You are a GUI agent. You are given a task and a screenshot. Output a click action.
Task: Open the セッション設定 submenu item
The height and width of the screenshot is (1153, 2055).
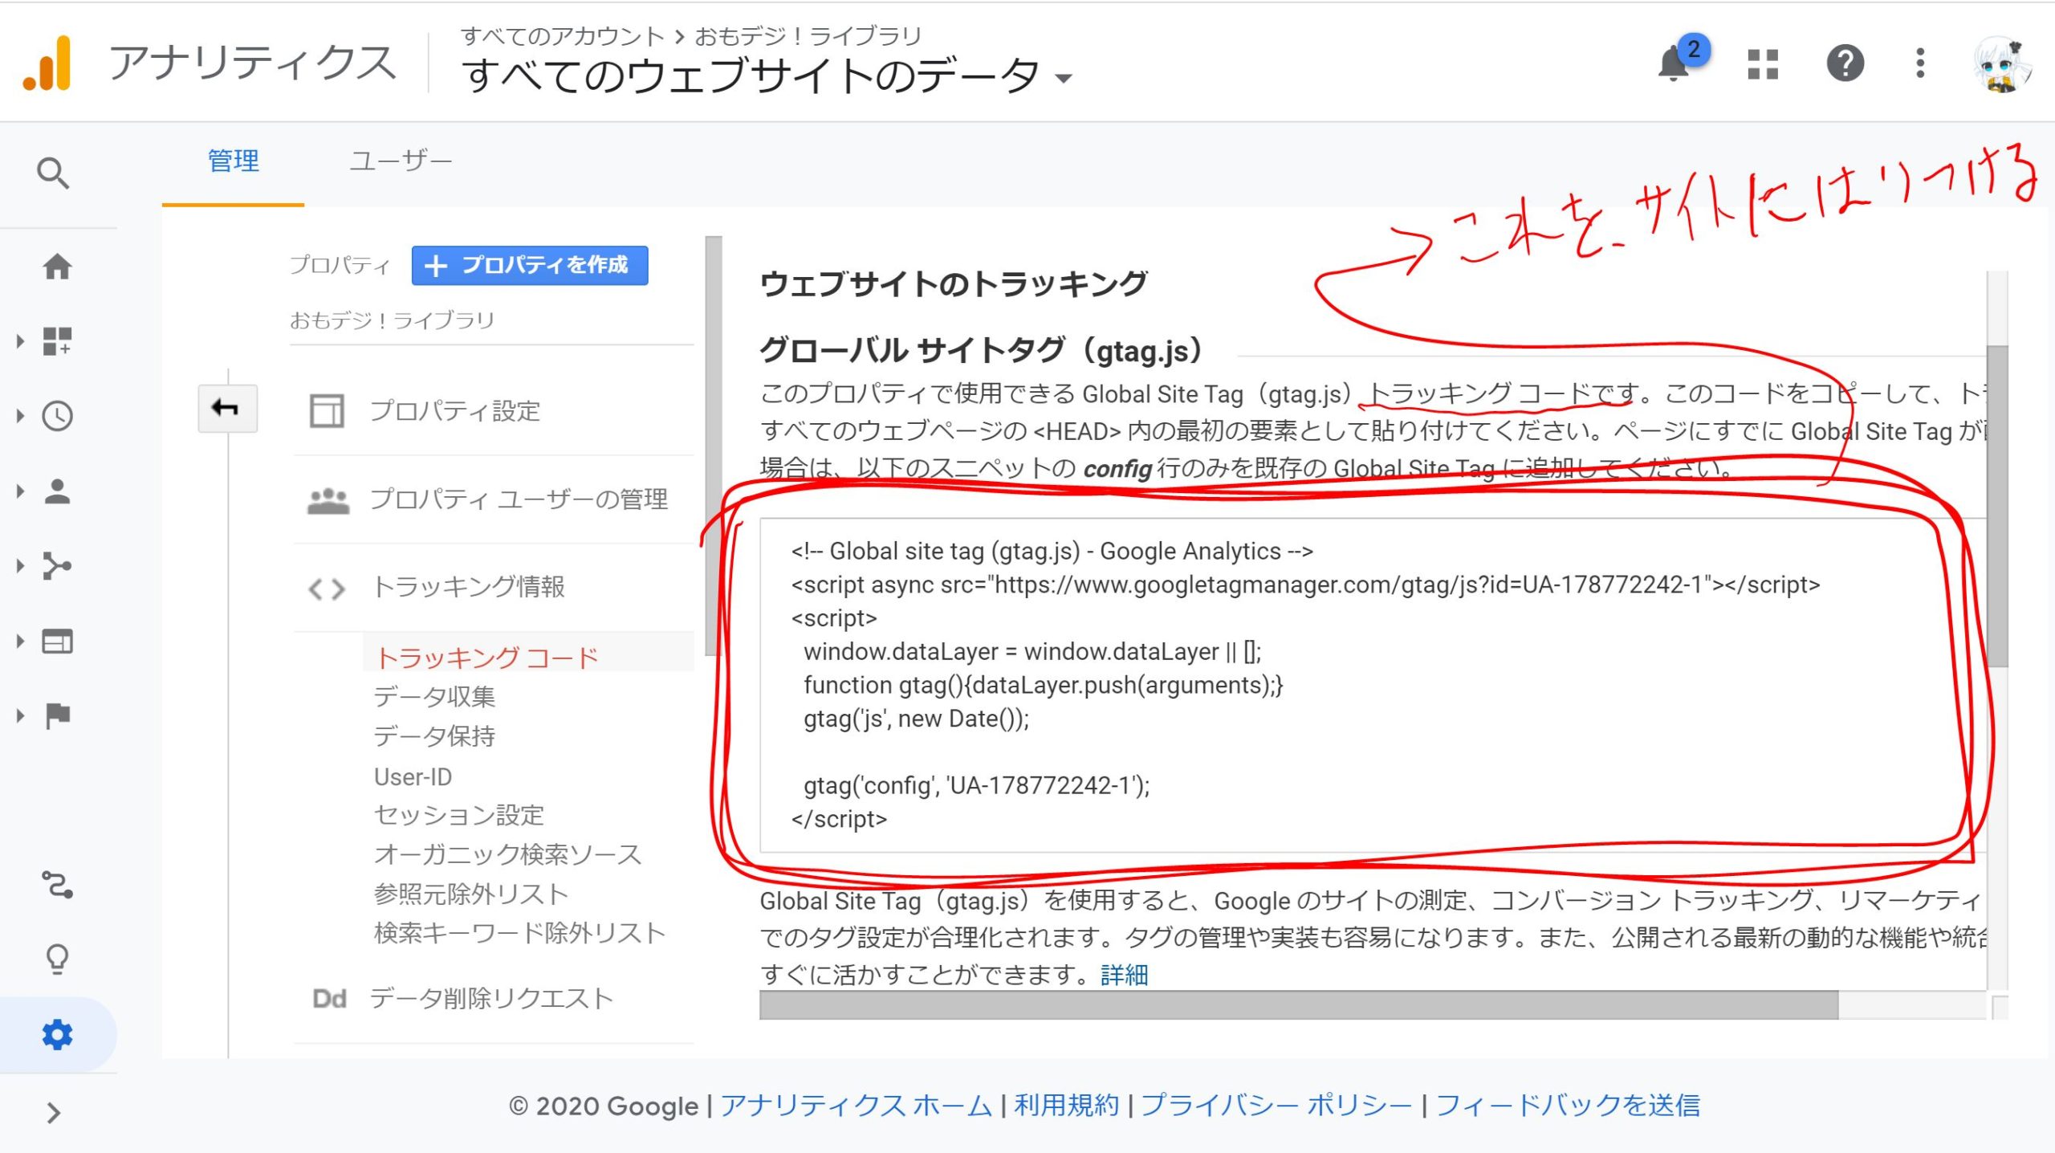(458, 815)
